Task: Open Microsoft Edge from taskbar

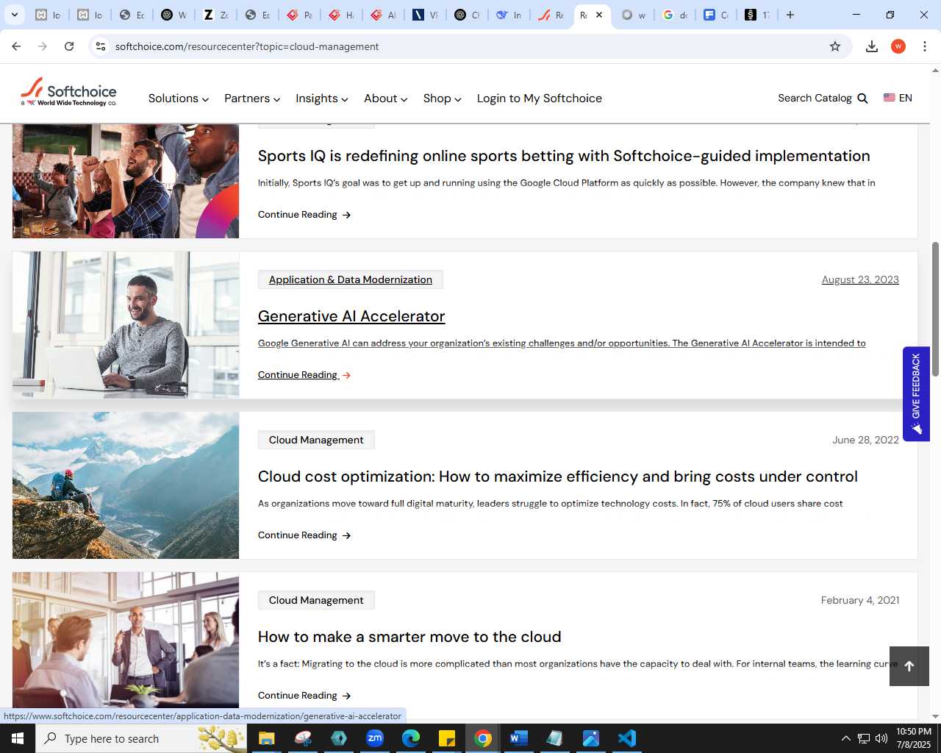Action: click(411, 738)
